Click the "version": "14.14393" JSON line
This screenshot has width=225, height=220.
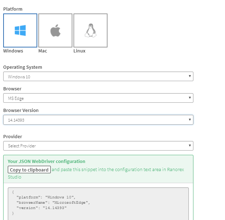click(x=42, y=208)
